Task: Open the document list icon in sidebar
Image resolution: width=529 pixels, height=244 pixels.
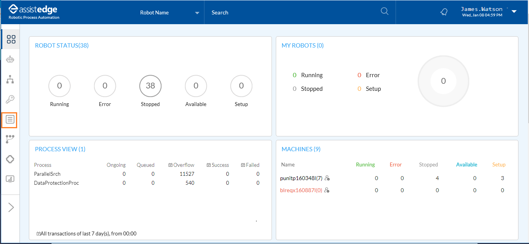Action: pyautogui.click(x=10, y=119)
